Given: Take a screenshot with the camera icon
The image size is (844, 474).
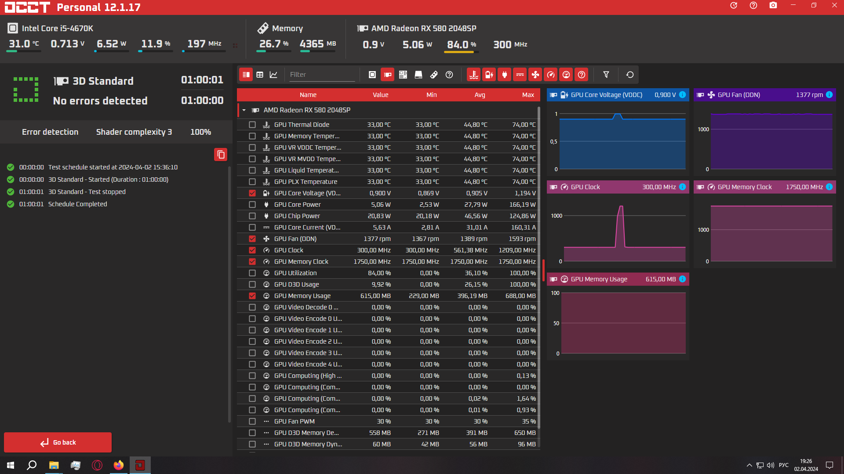Looking at the screenshot, I should 773,6.
